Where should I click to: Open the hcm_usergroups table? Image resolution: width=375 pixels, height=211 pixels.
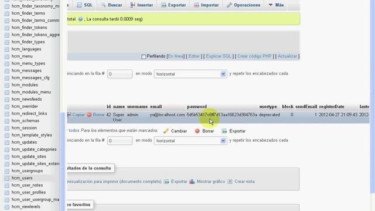tap(28, 171)
